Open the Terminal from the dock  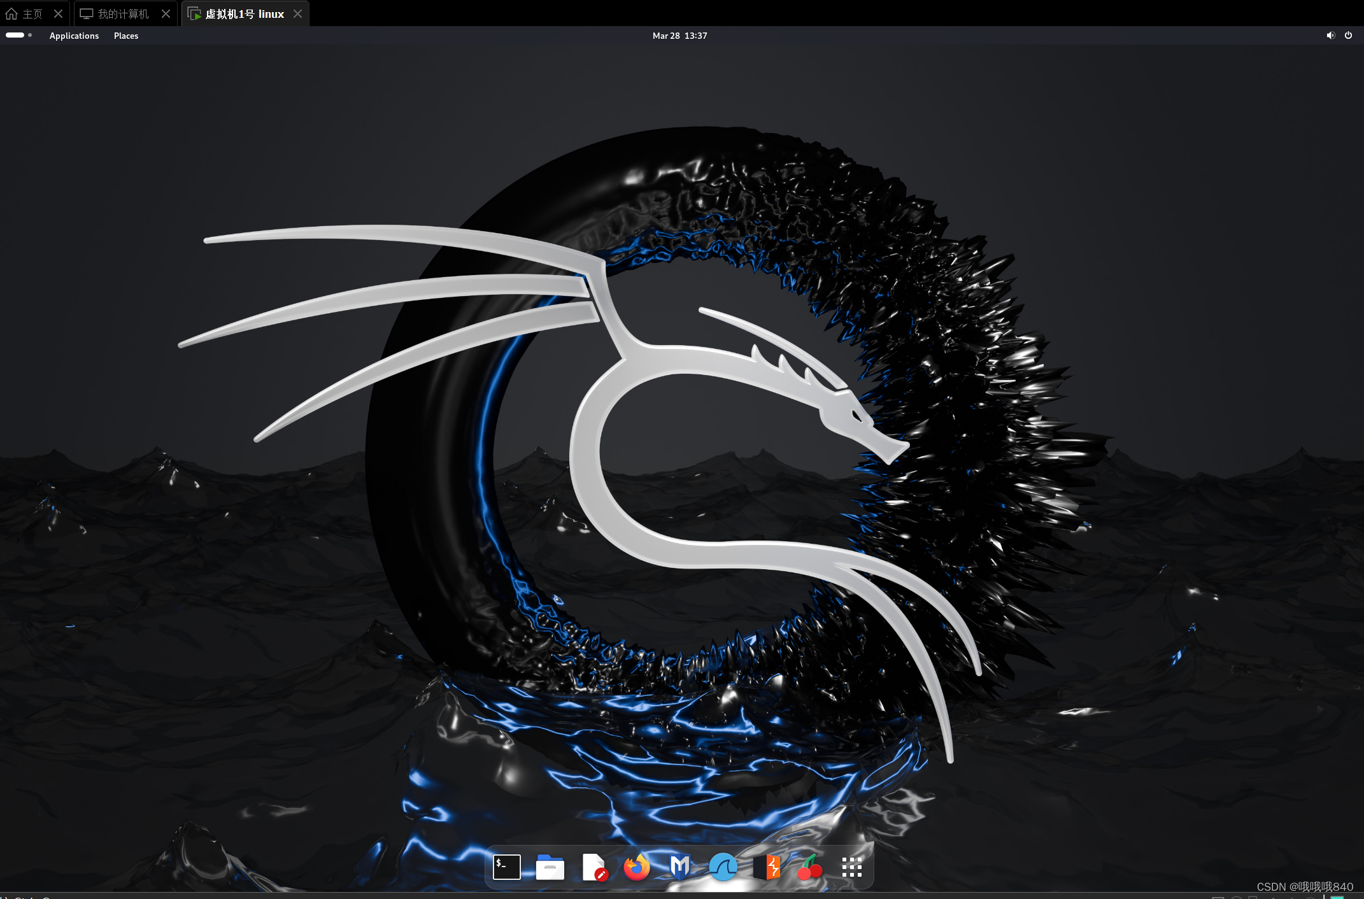click(x=507, y=867)
